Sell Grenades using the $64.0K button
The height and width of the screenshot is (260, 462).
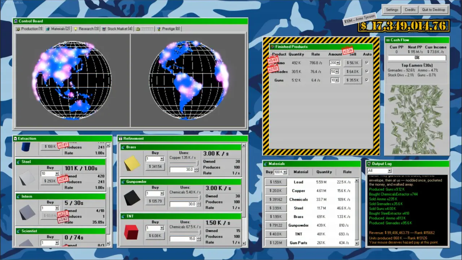click(353, 71)
